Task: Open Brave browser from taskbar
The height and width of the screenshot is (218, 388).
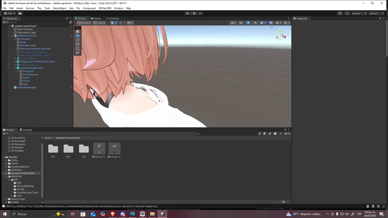Action: (113, 214)
